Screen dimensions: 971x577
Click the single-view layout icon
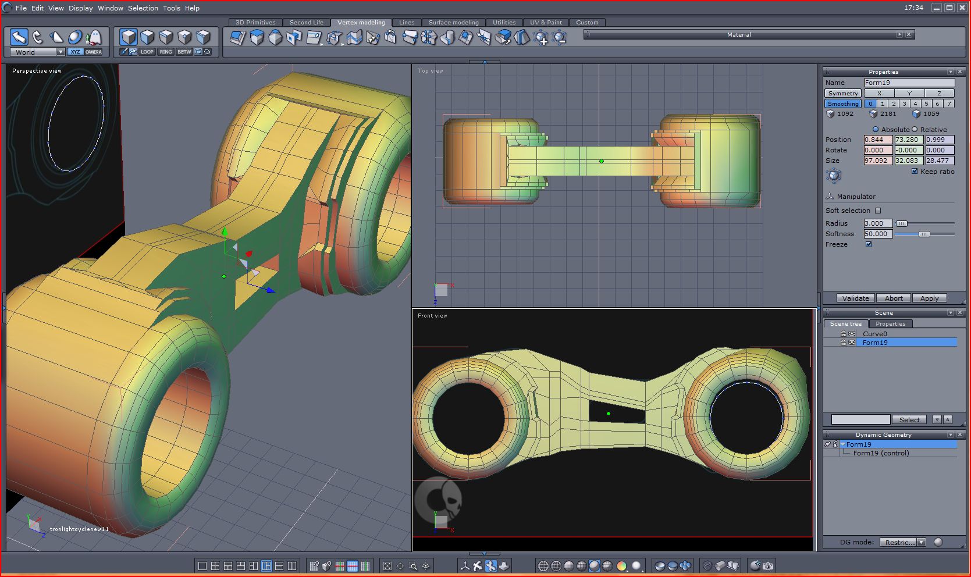coord(202,565)
